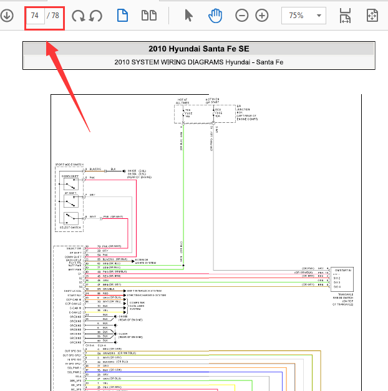The width and height of the screenshot is (388, 391).
Task: Rotate the page counterclockwise
Action: pos(96,16)
